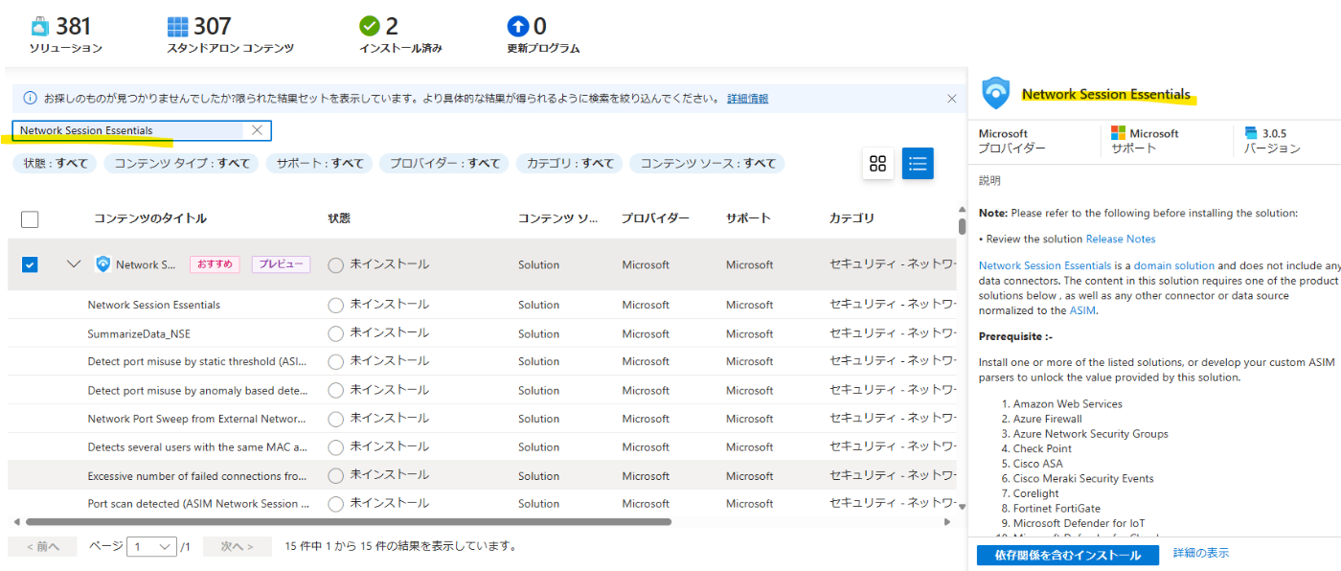Go to next page with 次へ
Screen dimensions: 1341x571
(237, 546)
